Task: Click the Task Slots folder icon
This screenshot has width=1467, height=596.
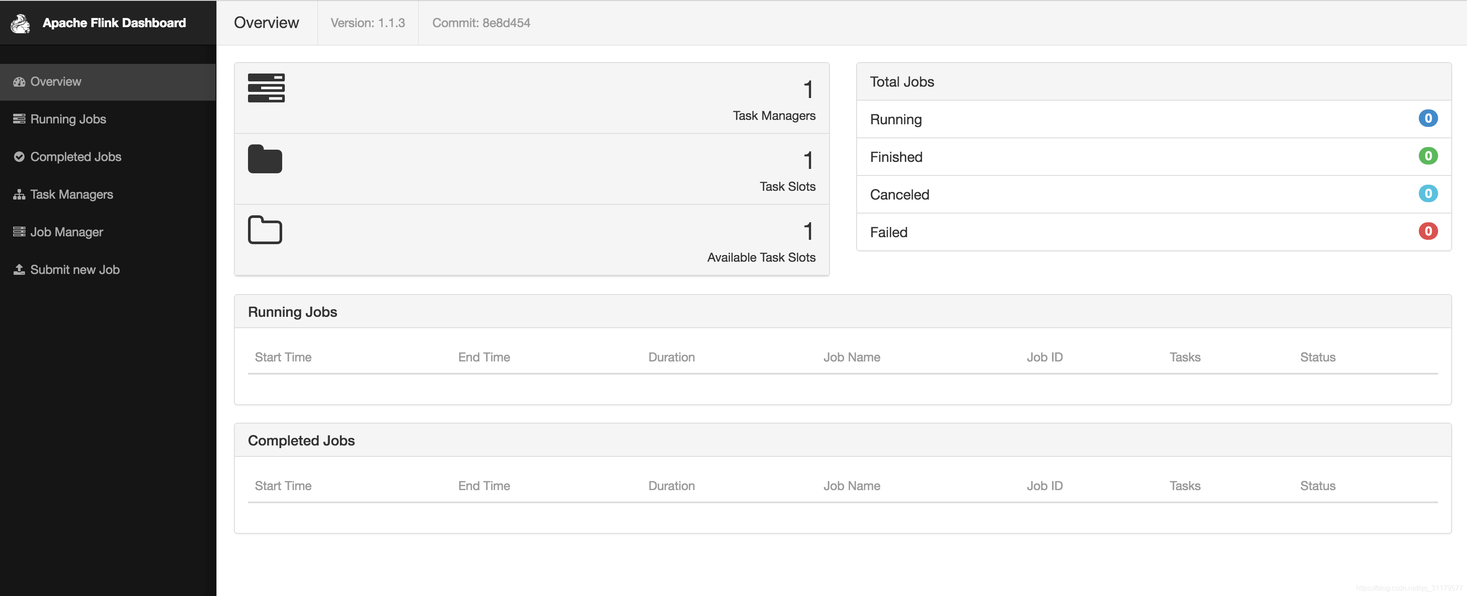Action: click(x=265, y=159)
